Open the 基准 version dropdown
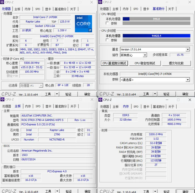The width and height of the screenshot is (195, 193). tap(188, 49)
